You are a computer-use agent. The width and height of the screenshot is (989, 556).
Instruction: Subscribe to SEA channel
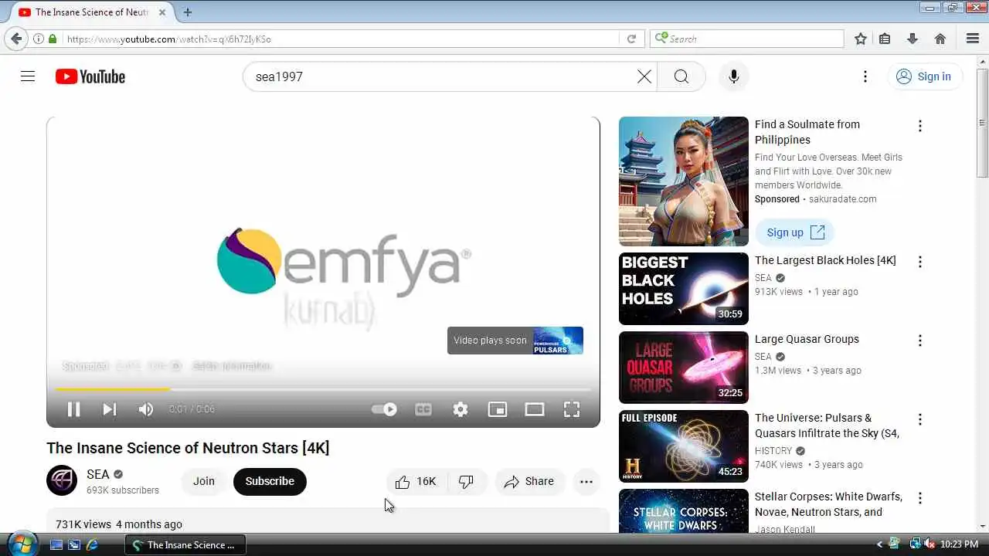pos(270,481)
